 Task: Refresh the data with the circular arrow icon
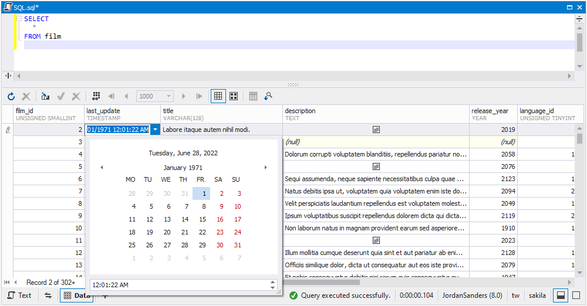11,96
